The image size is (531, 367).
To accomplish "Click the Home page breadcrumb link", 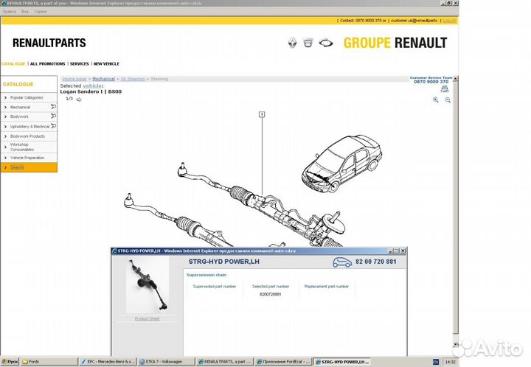I will 74,79.
